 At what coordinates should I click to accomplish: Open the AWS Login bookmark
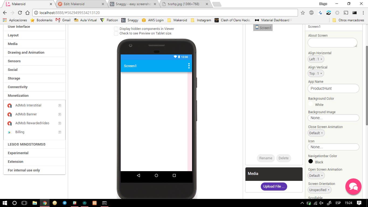pos(152,20)
